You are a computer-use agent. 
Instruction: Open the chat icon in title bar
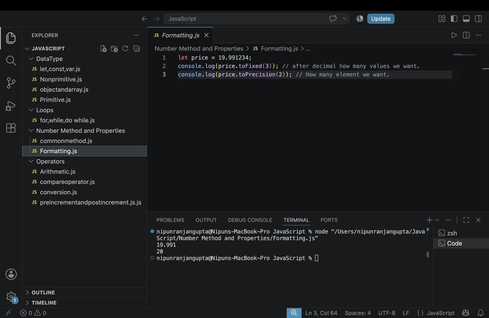[333, 19]
